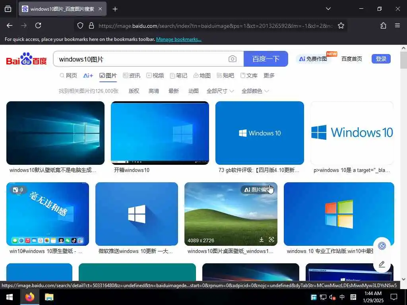Click the page vertical scrollbar thumb
This screenshot has height=305, width=407.
(403, 60)
